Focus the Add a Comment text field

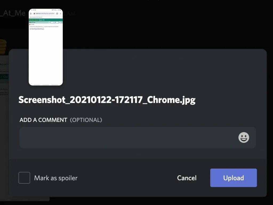pos(138,138)
